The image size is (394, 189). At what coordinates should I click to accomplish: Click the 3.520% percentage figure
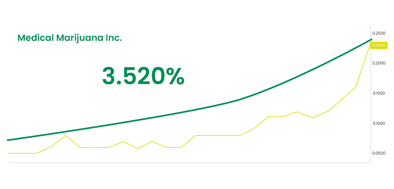click(x=143, y=76)
